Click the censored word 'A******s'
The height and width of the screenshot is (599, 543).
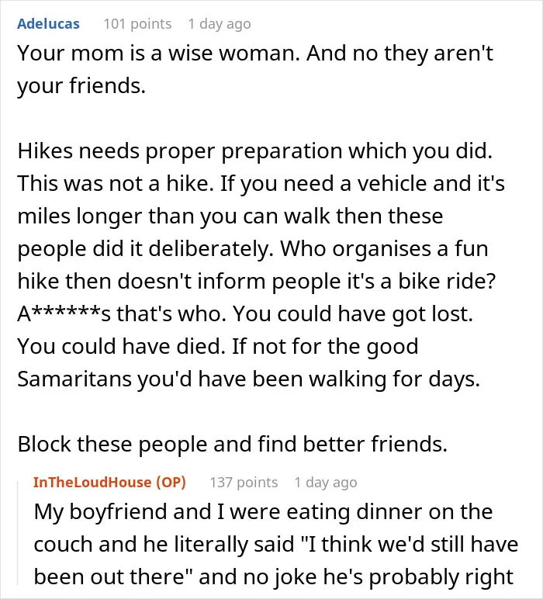pos(64,314)
